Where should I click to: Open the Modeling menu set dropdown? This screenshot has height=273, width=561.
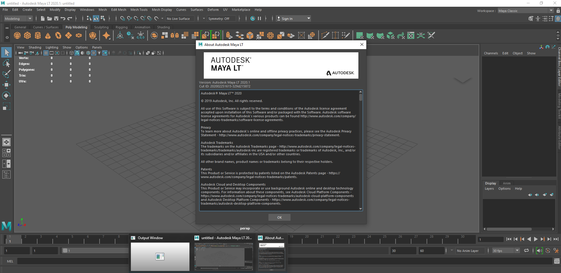point(18,18)
